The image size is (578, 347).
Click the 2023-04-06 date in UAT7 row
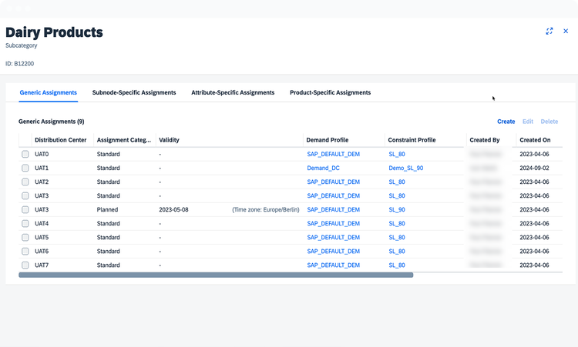(x=534, y=265)
